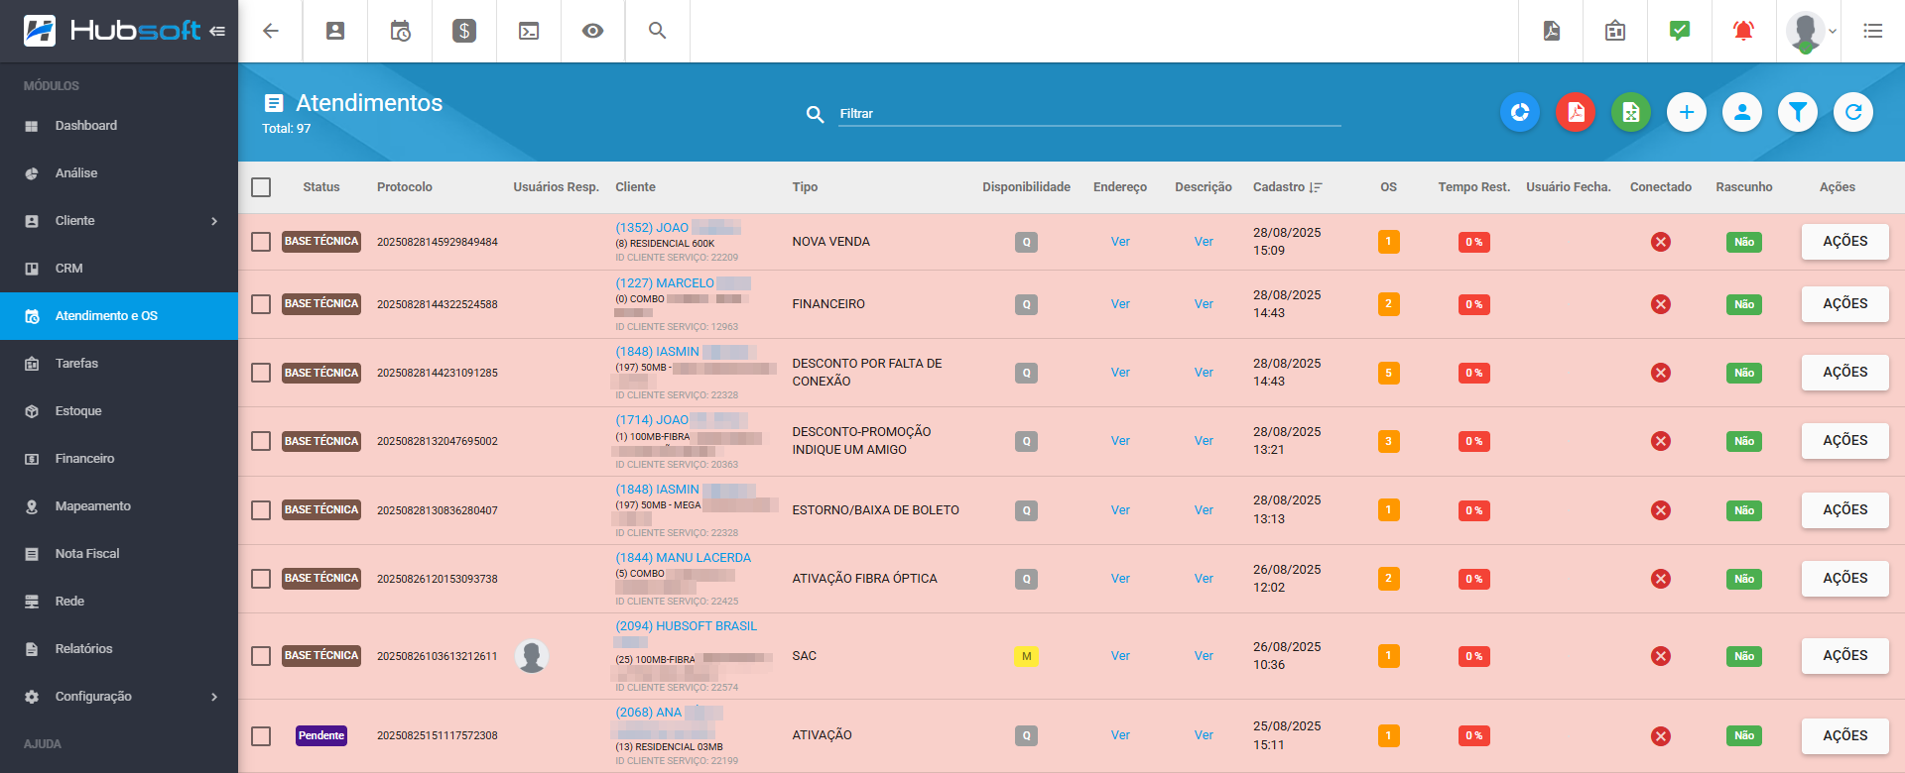Toggle the select-all checkbox in table header

pyautogui.click(x=261, y=187)
